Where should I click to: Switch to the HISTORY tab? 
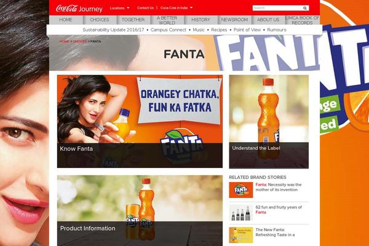tap(200, 20)
